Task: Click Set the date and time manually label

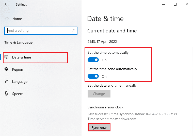Action: pyautogui.click(x=112, y=85)
